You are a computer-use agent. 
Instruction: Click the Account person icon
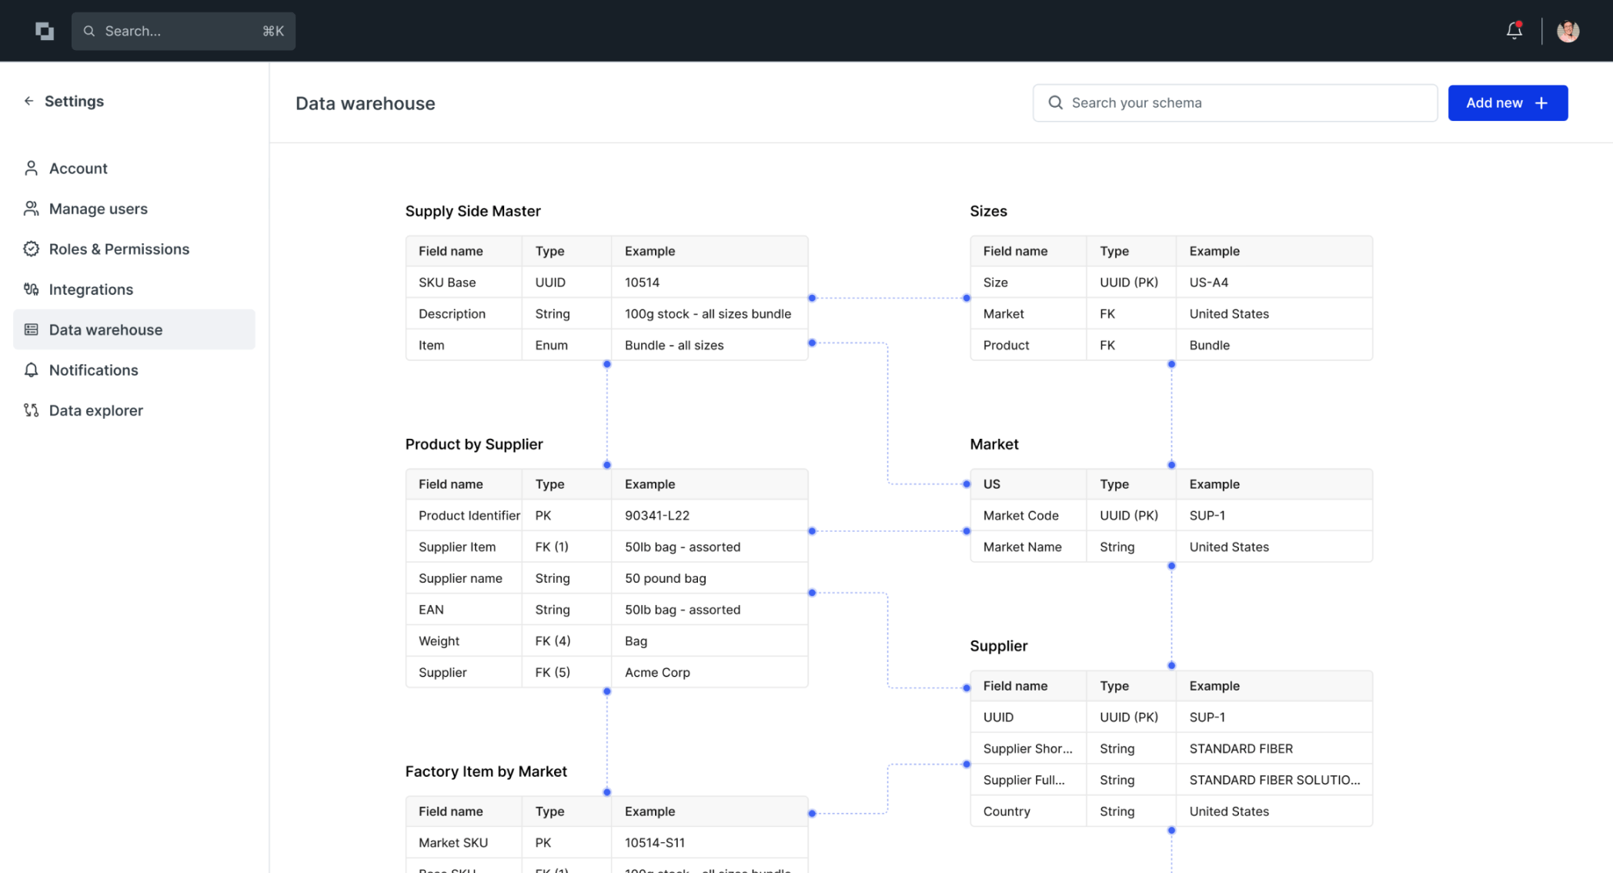(32, 168)
